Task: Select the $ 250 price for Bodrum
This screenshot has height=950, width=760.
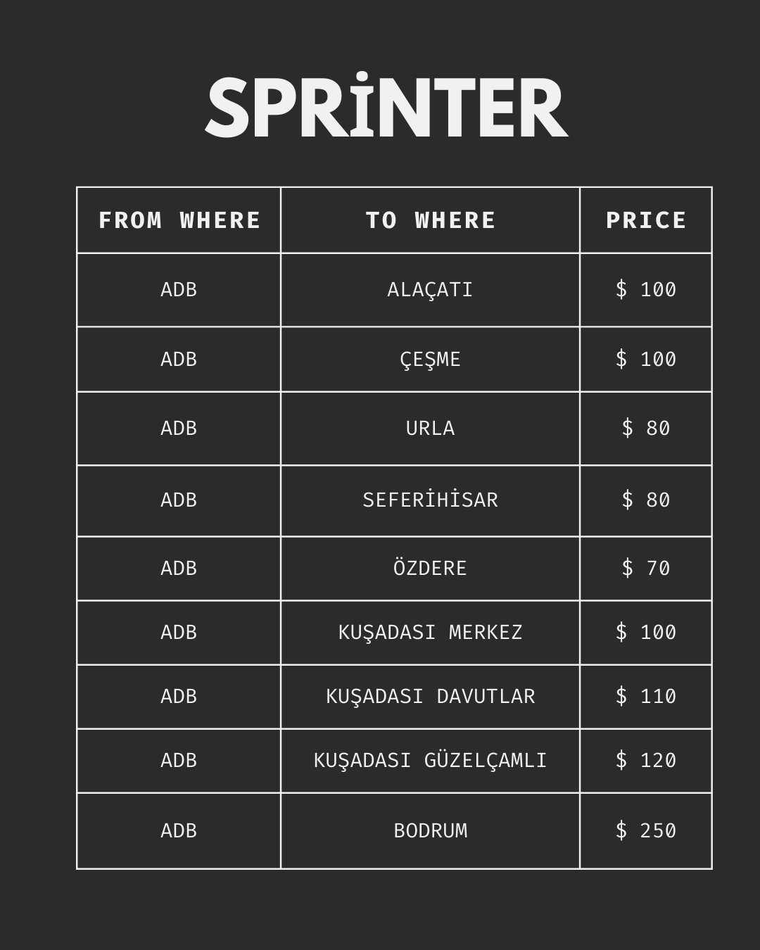Action: (646, 830)
